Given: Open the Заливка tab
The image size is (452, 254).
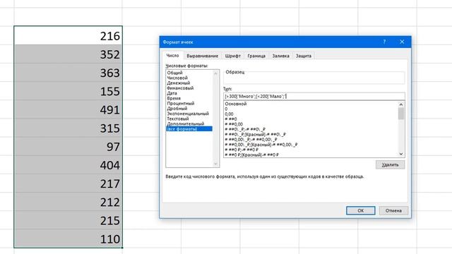Looking at the screenshot, I should (x=280, y=56).
